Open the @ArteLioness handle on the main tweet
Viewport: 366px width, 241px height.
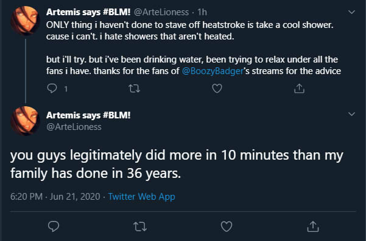74,127
